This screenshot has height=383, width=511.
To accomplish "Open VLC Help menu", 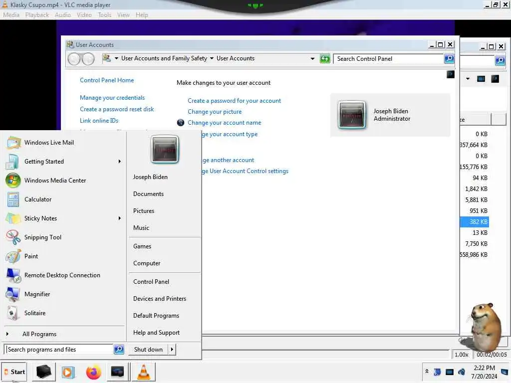I will coord(142,14).
